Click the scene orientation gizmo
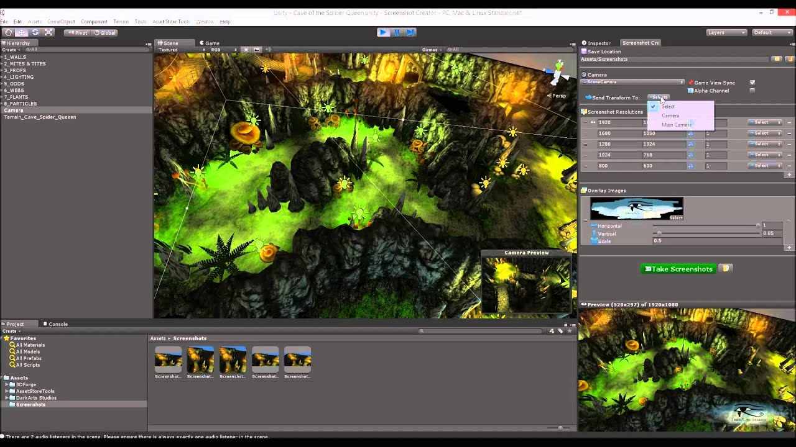The width and height of the screenshot is (796, 447). click(559, 73)
